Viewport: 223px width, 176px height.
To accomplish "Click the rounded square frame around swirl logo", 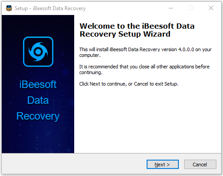I will point(38,52).
